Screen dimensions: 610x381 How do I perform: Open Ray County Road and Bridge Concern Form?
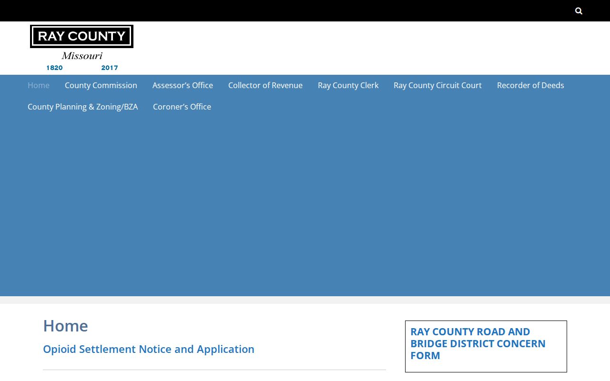click(478, 343)
